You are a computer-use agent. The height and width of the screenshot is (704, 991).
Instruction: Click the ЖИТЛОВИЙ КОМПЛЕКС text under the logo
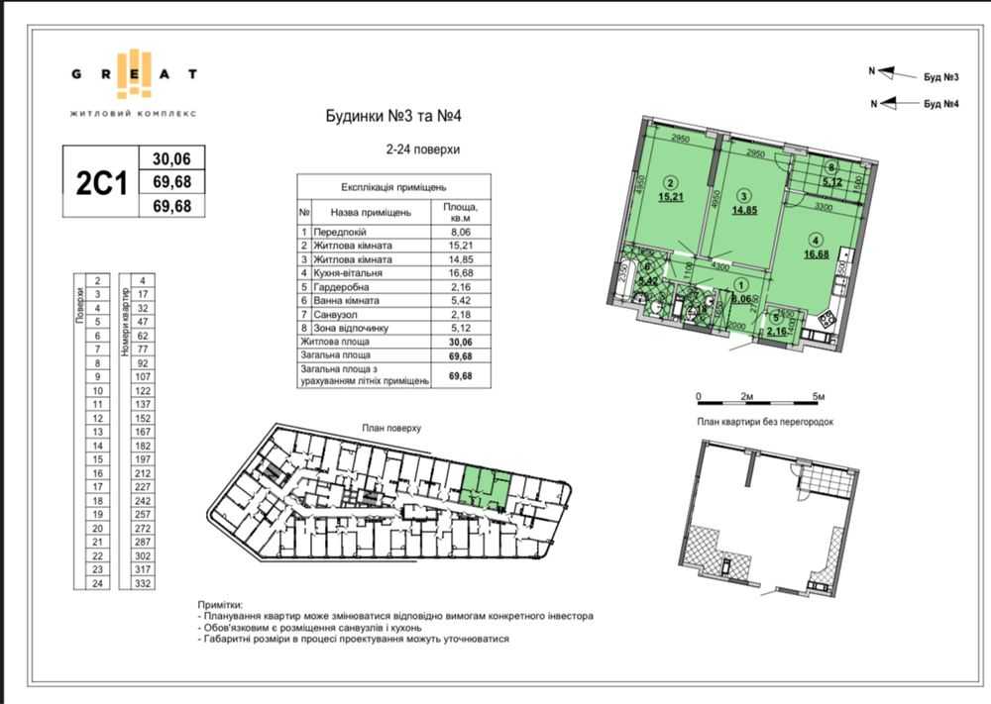[134, 114]
